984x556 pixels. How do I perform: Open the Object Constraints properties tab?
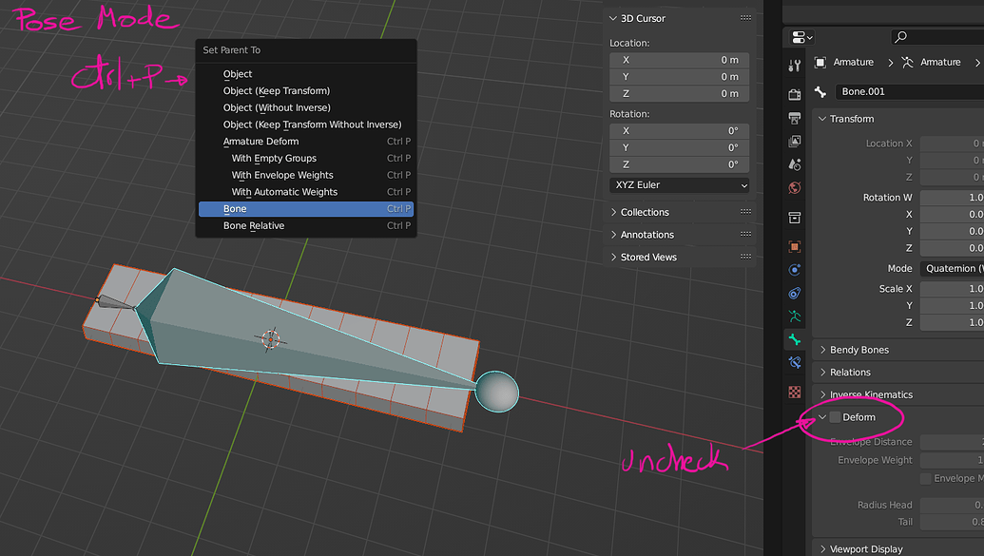(x=795, y=293)
